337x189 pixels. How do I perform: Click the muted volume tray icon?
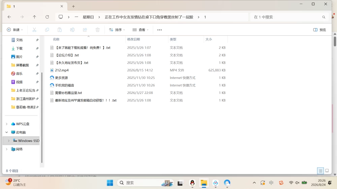click(x=297, y=183)
